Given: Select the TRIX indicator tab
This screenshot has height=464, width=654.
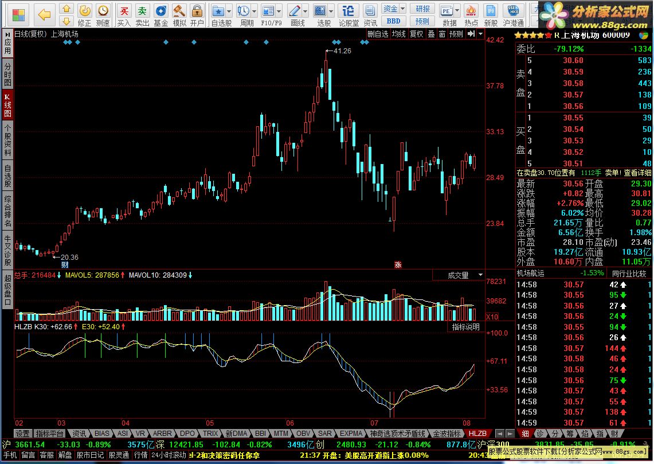Looking at the screenshot, I should 210,434.
